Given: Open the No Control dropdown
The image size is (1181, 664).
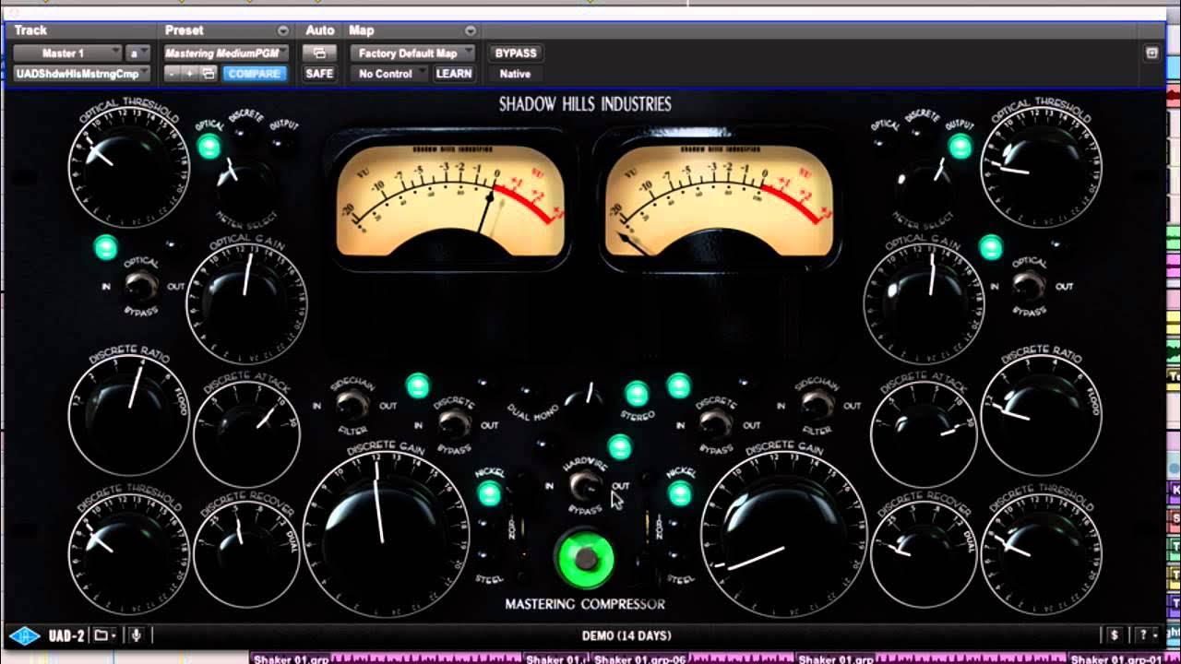Looking at the screenshot, I should coord(389,74).
